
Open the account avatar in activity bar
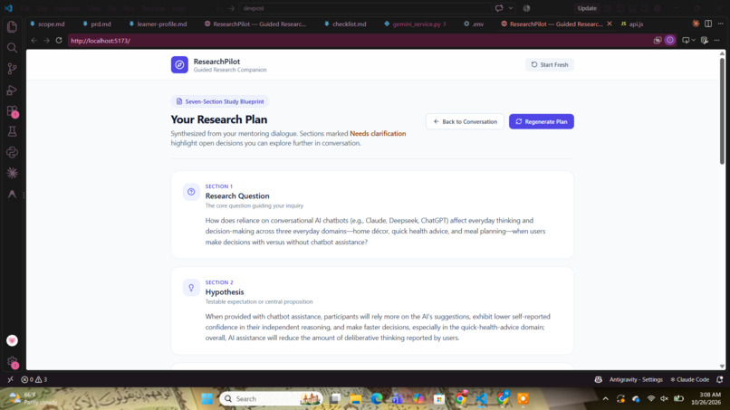pos(12,340)
